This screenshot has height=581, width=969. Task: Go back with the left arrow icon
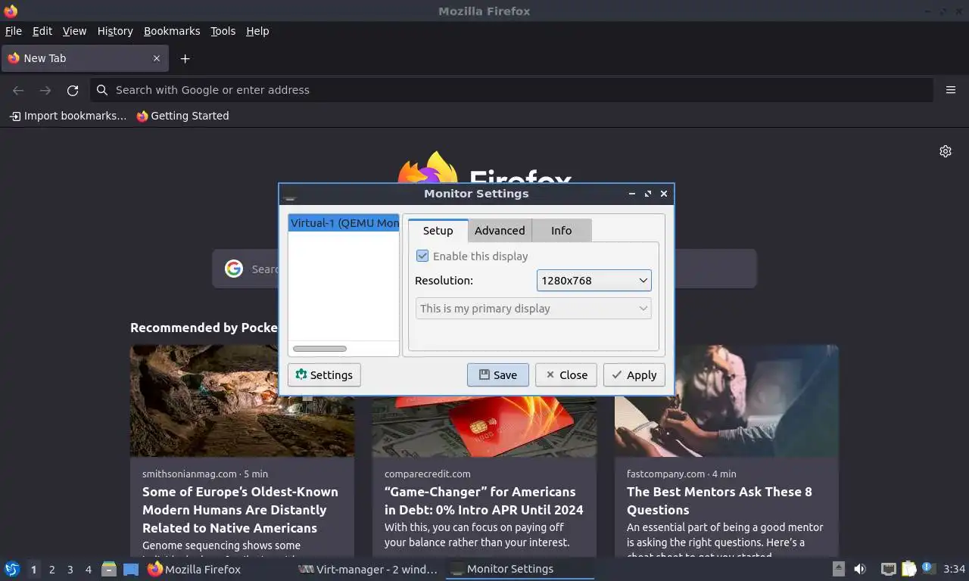18,90
